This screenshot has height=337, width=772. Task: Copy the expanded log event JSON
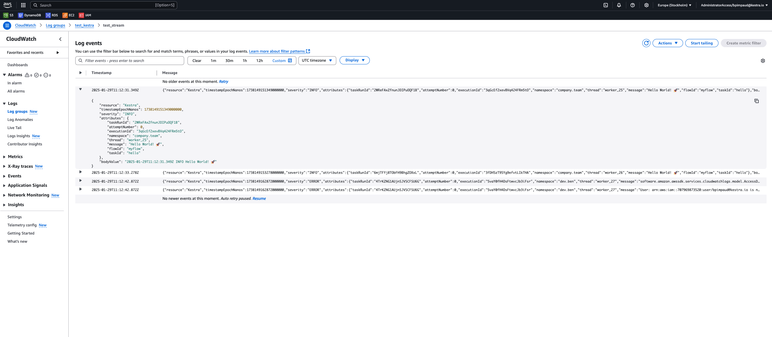(x=756, y=101)
